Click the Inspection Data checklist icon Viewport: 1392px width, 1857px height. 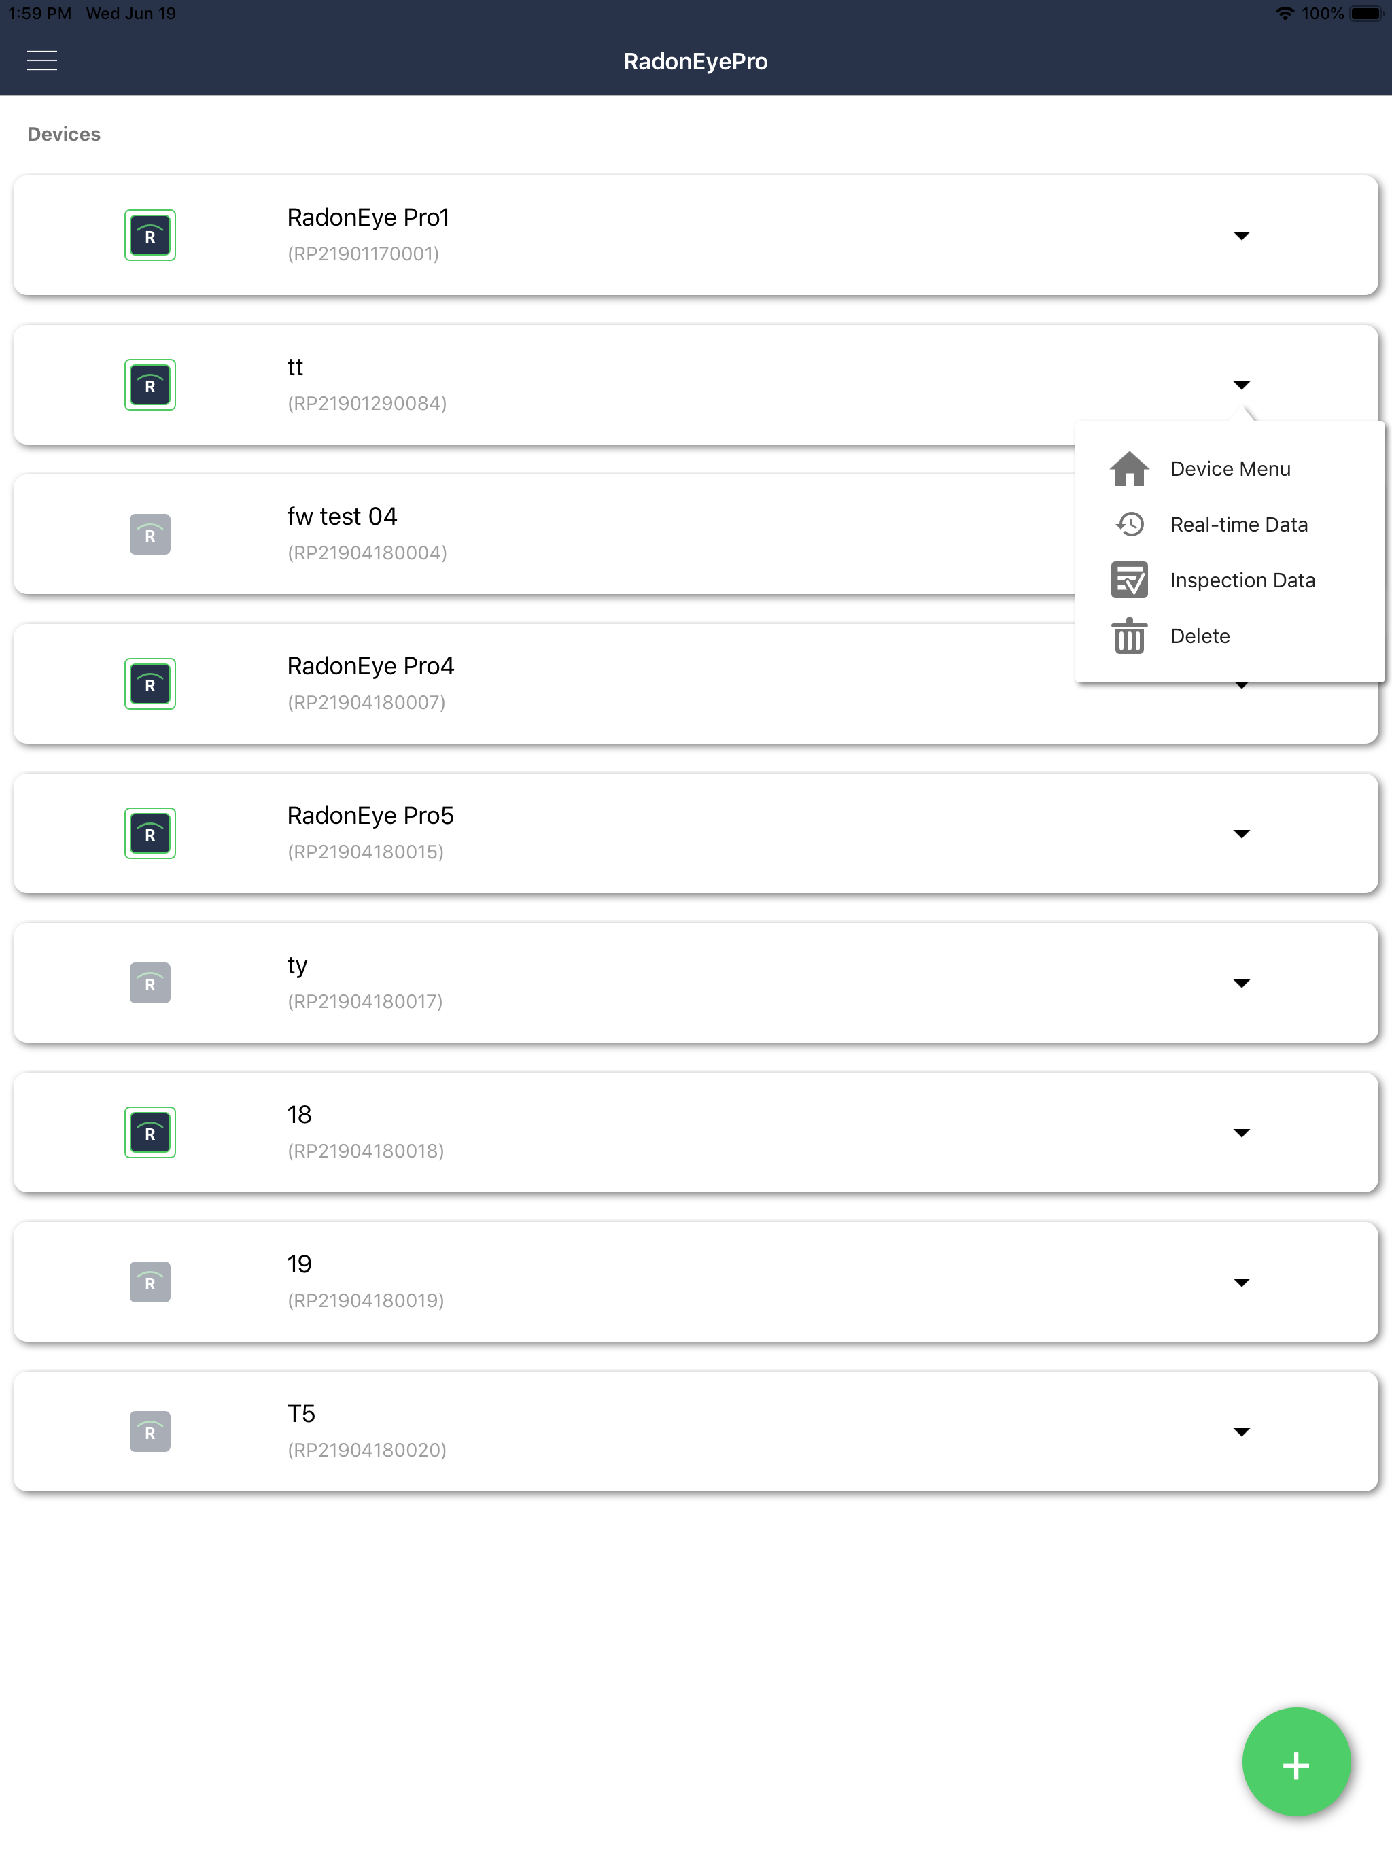[1128, 580]
